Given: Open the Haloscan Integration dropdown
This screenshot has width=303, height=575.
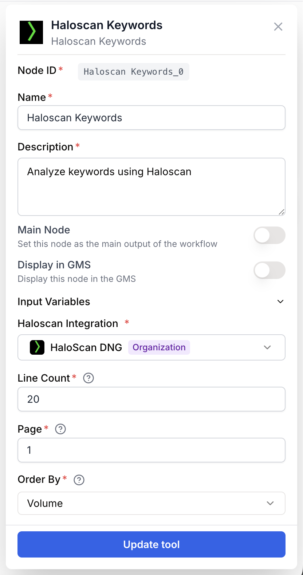Looking at the screenshot, I should [x=151, y=347].
